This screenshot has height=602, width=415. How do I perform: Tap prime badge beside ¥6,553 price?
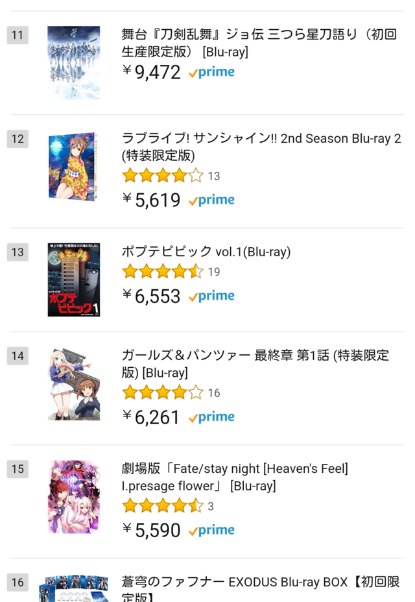(x=211, y=296)
